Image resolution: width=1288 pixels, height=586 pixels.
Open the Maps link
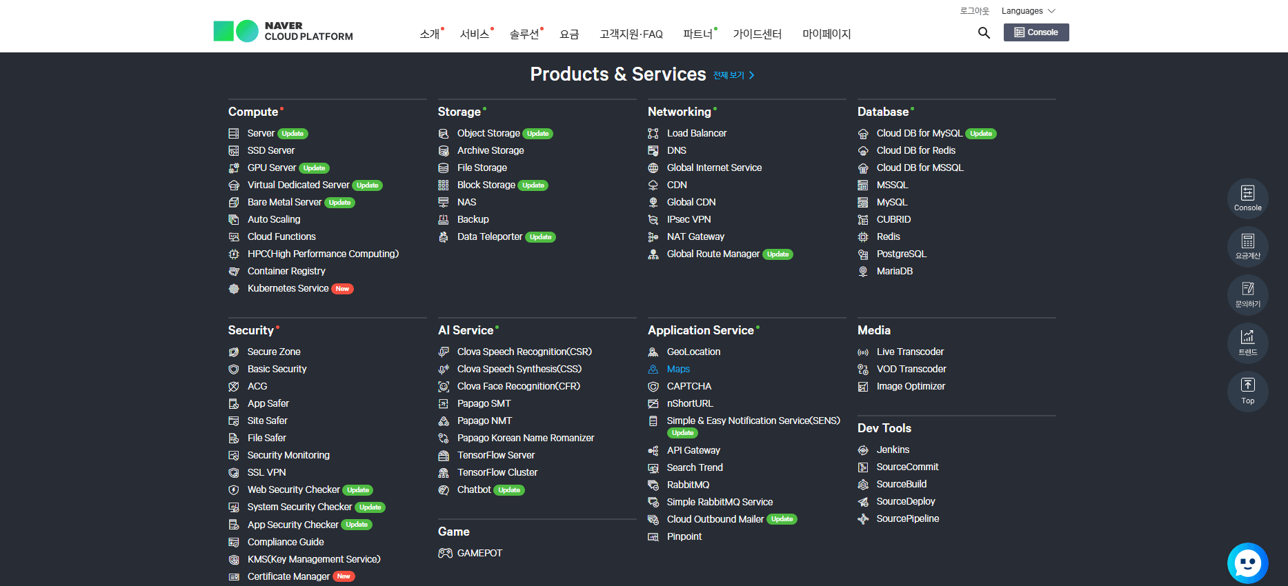coord(678,370)
